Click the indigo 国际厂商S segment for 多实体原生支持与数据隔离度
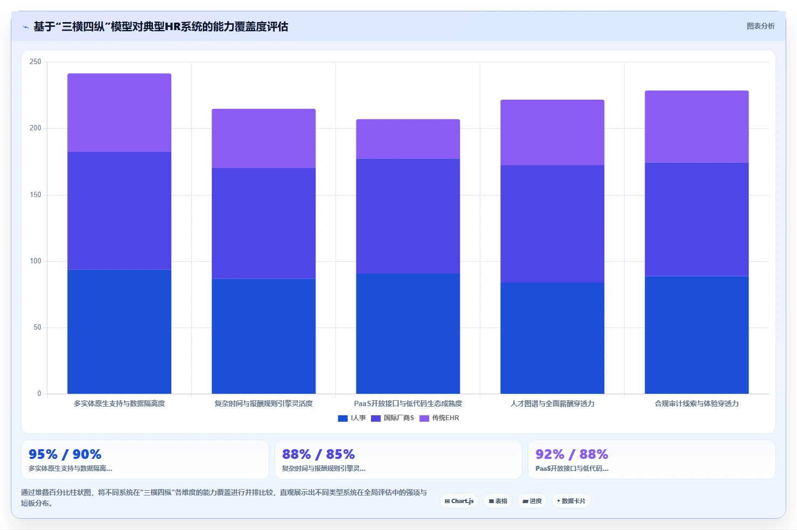Viewport: 797px width, 530px height. (x=119, y=211)
